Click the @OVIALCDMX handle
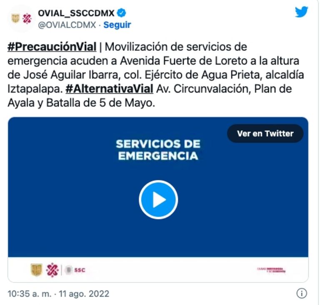Screen dimensions: 320x305 click(x=67, y=25)
